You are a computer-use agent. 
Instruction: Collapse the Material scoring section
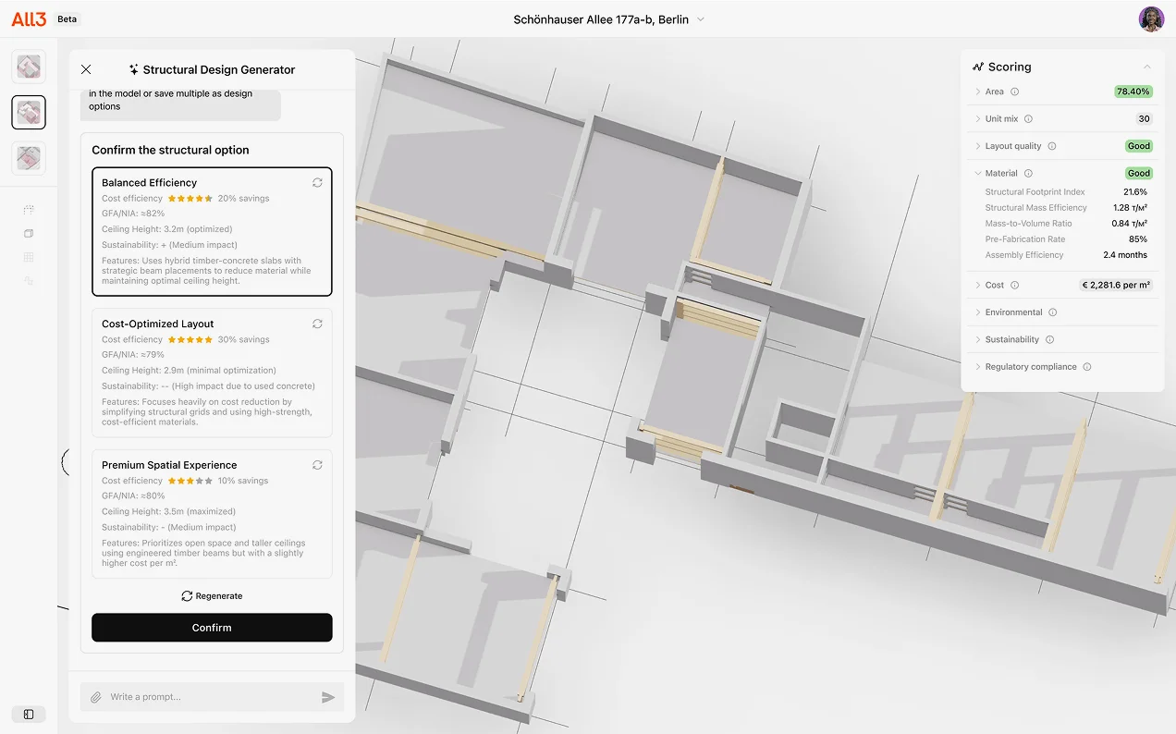coord(978,173)
